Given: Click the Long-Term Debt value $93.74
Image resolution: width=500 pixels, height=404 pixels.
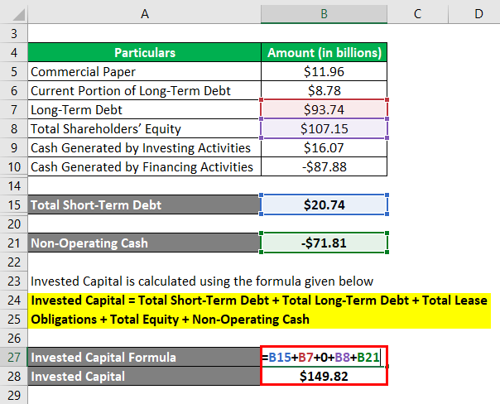Looking at the screenshot, I should [x=324, y=109].
